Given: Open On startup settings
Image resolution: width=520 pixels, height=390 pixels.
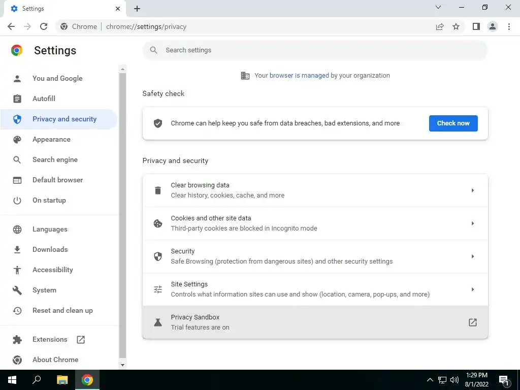Looking at the screenshot, I should point(59,200).
